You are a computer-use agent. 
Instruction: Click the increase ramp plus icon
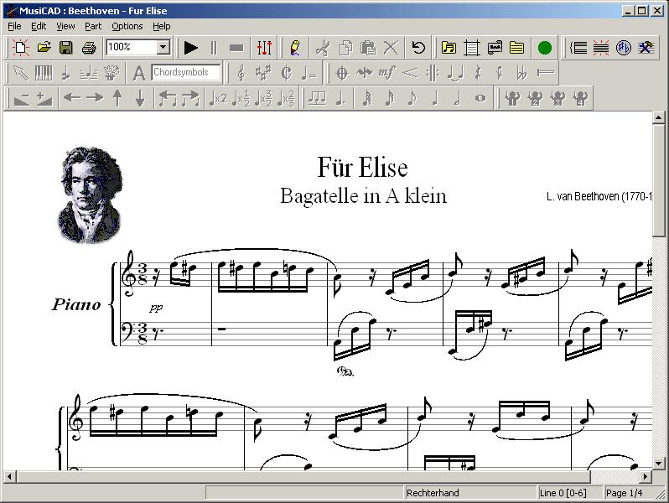44,98
